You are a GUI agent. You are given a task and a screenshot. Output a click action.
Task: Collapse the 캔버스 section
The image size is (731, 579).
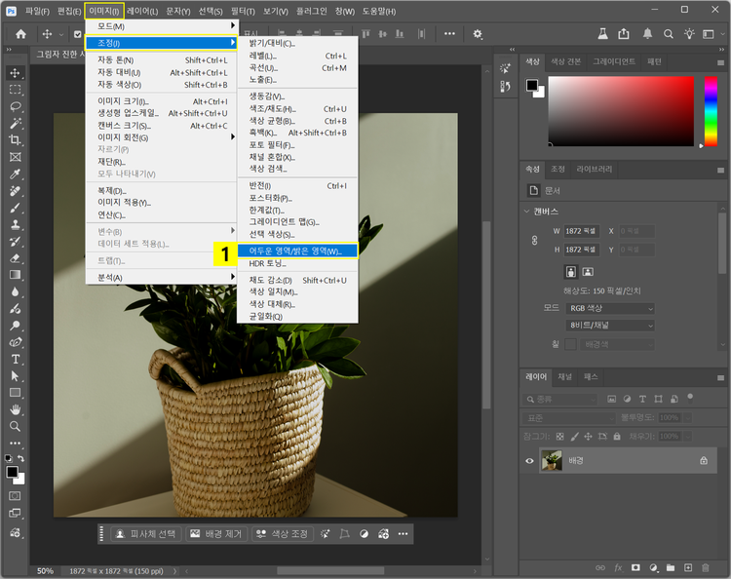point(527,211)
